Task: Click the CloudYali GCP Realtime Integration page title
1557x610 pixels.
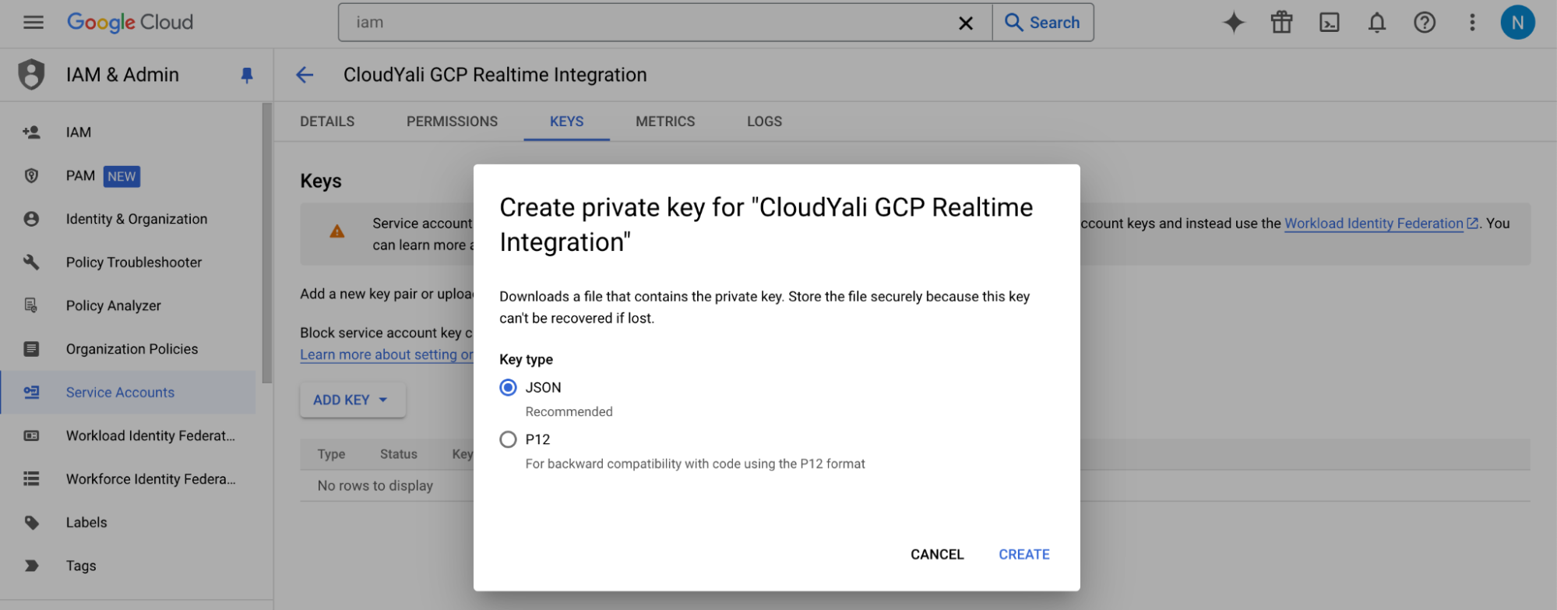Action: pos(495,75)
